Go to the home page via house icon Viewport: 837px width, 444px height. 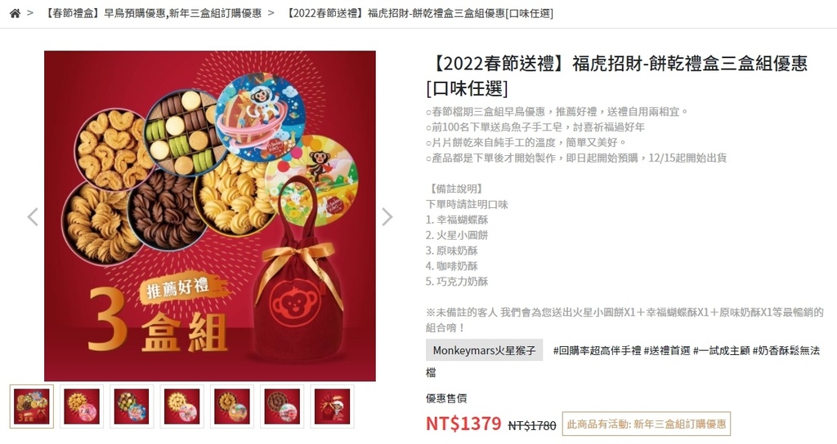tap(15, 13)
